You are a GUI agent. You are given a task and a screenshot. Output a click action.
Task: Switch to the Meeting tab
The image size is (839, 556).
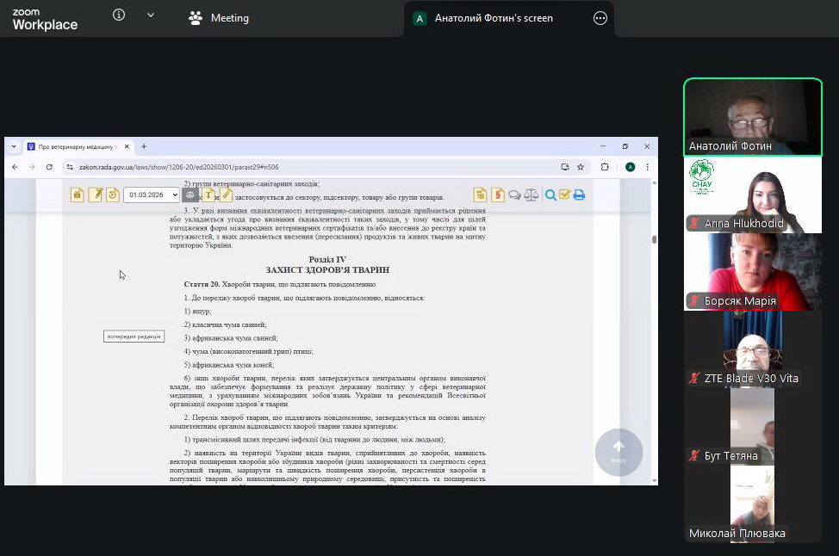tap(219, 18)
